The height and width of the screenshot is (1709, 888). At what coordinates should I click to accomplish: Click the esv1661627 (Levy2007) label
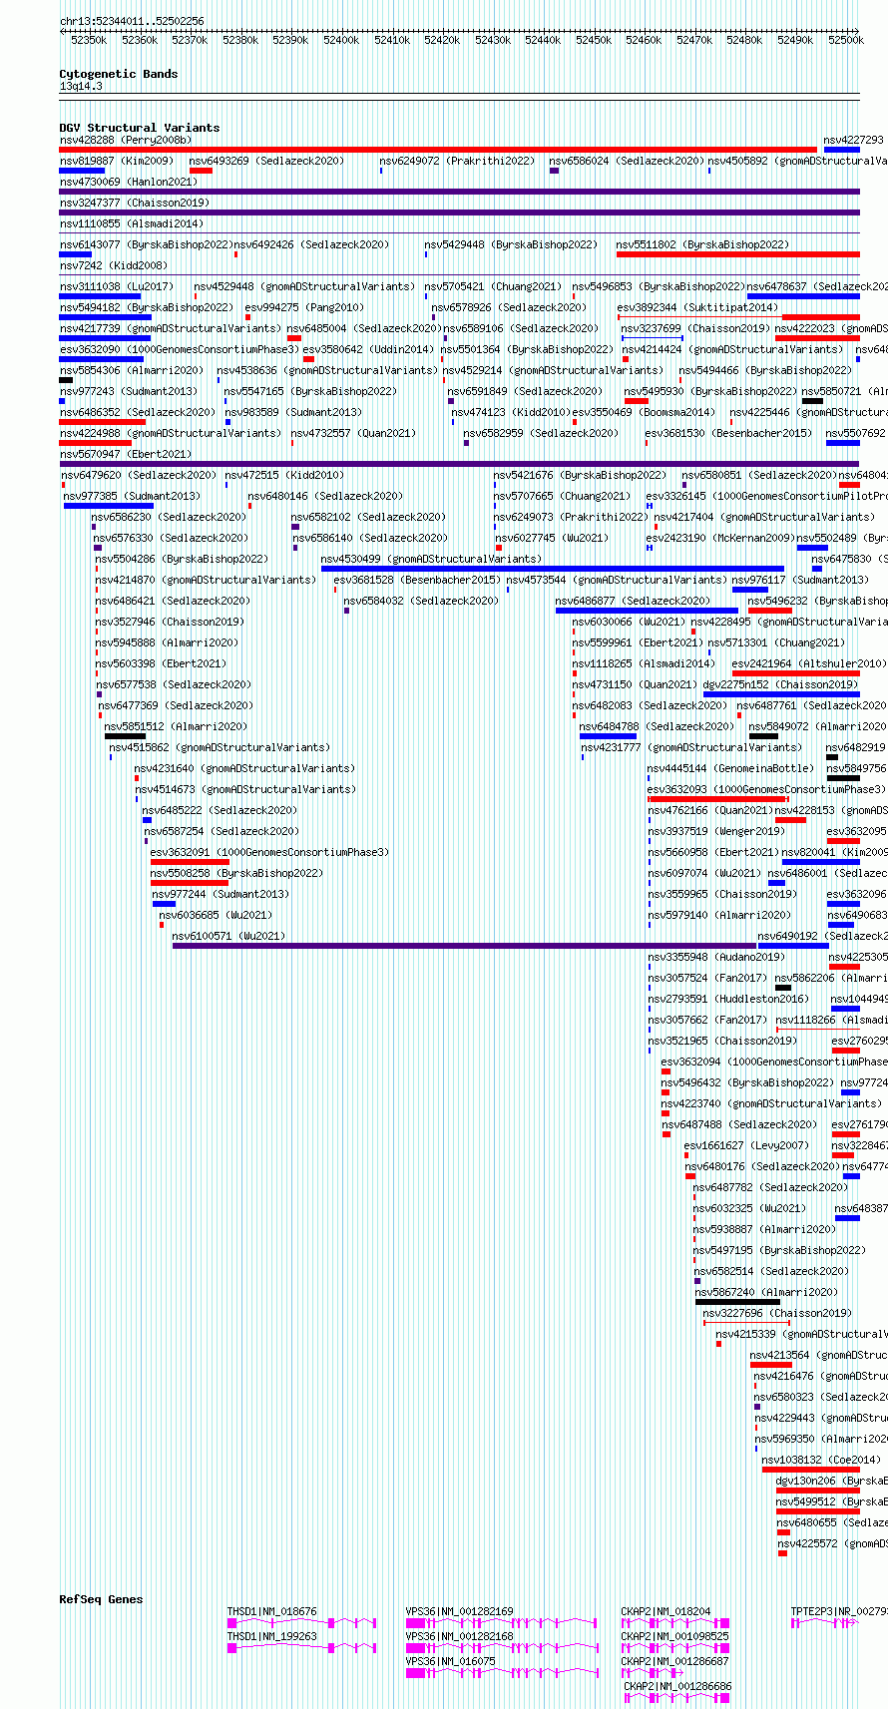click(746, 1145)
